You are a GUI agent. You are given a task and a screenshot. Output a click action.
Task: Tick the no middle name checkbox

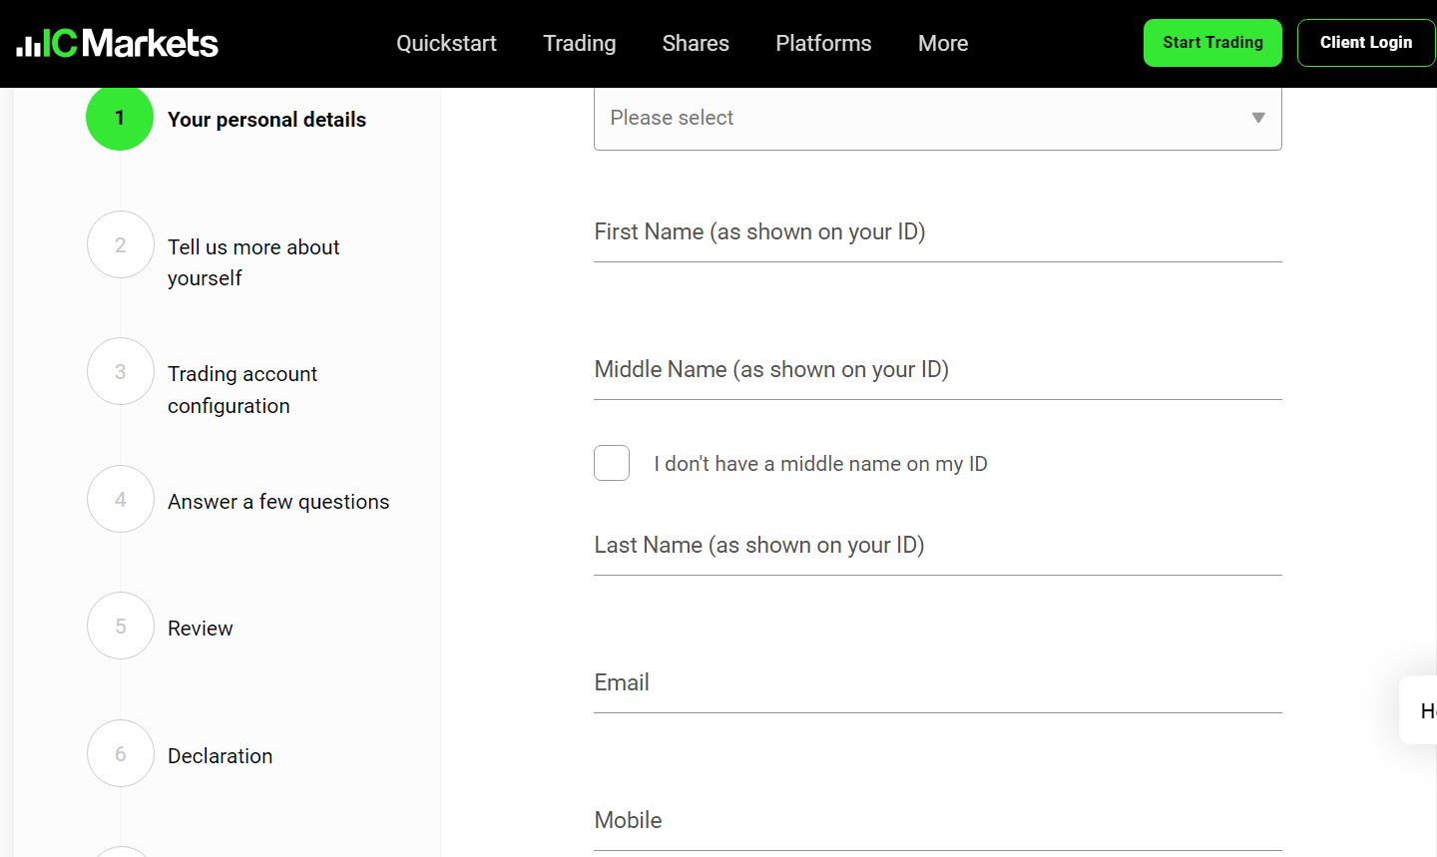[x=612, y=463]
